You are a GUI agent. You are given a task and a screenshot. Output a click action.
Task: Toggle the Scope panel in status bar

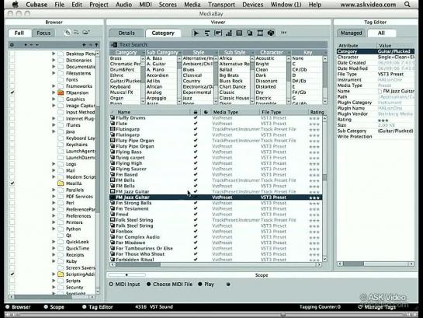click(54, 307)
